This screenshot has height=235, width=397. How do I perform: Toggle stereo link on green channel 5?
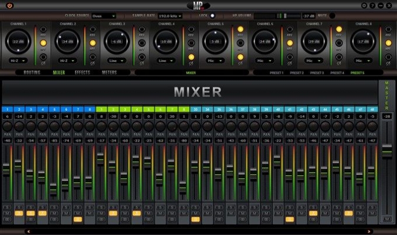(x=148, y=219)
